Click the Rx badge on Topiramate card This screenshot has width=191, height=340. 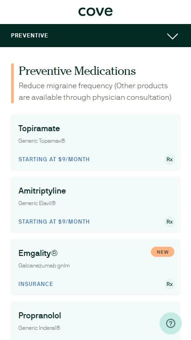click(170, 159)
